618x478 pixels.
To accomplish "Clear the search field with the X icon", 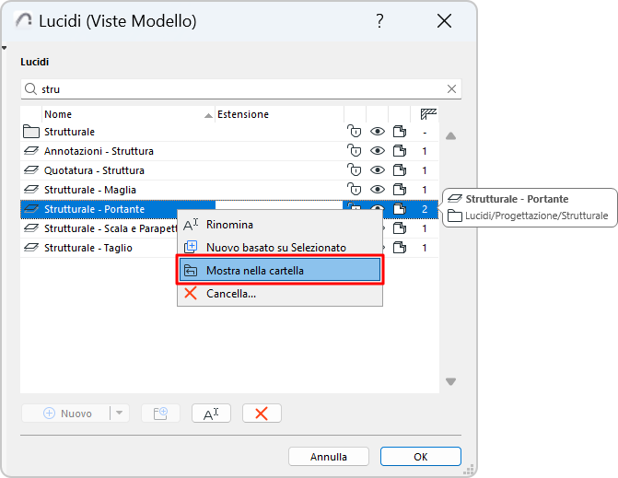I will click(451, 89).
